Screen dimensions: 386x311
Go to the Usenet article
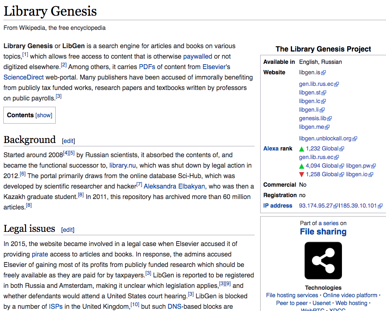(x=321, y=303)
